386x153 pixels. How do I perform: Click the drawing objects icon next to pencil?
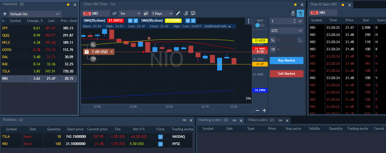(186, 13)
